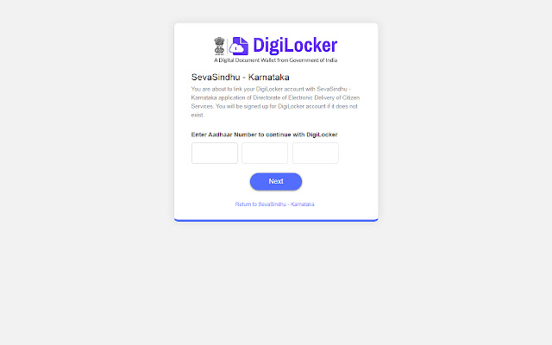
Task: Go back via the Return to SevaSindhu link
Action: [x=274, y=204]
